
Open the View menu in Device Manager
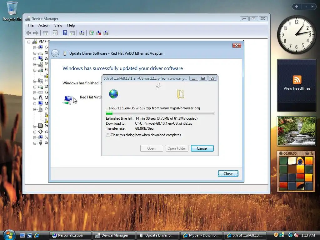58,25
